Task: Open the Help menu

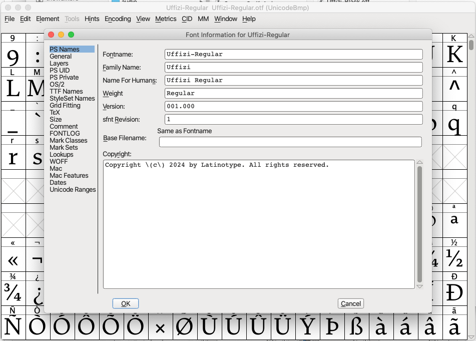Action: [x=249, y=19]
